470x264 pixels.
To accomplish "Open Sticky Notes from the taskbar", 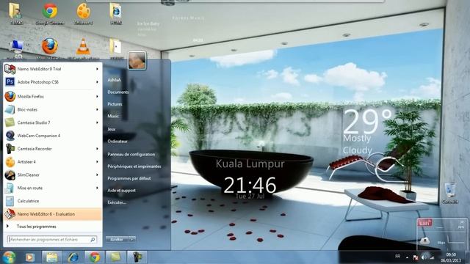I will [x=116, y=257].
